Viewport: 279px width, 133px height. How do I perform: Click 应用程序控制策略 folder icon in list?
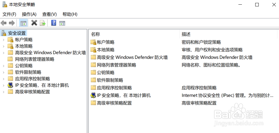93,88
